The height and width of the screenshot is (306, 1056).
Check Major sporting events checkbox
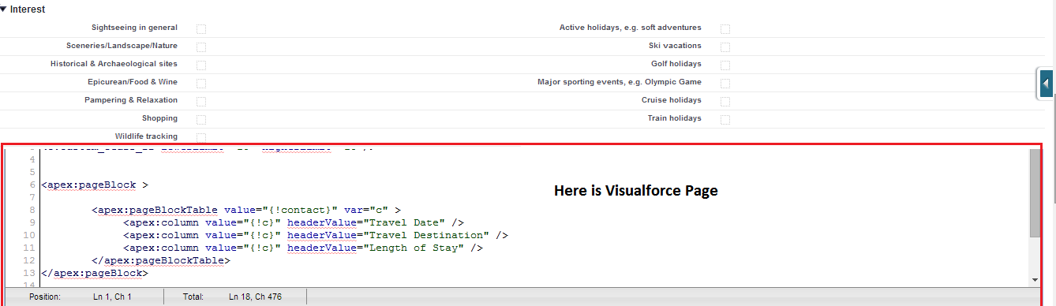[725, 83]
